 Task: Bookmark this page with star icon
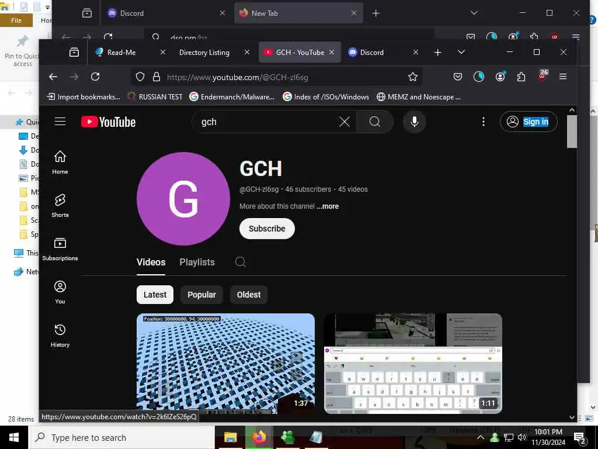tap(413, 77)
